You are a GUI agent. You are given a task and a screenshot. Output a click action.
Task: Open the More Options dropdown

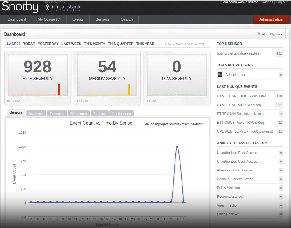point(269,34)
